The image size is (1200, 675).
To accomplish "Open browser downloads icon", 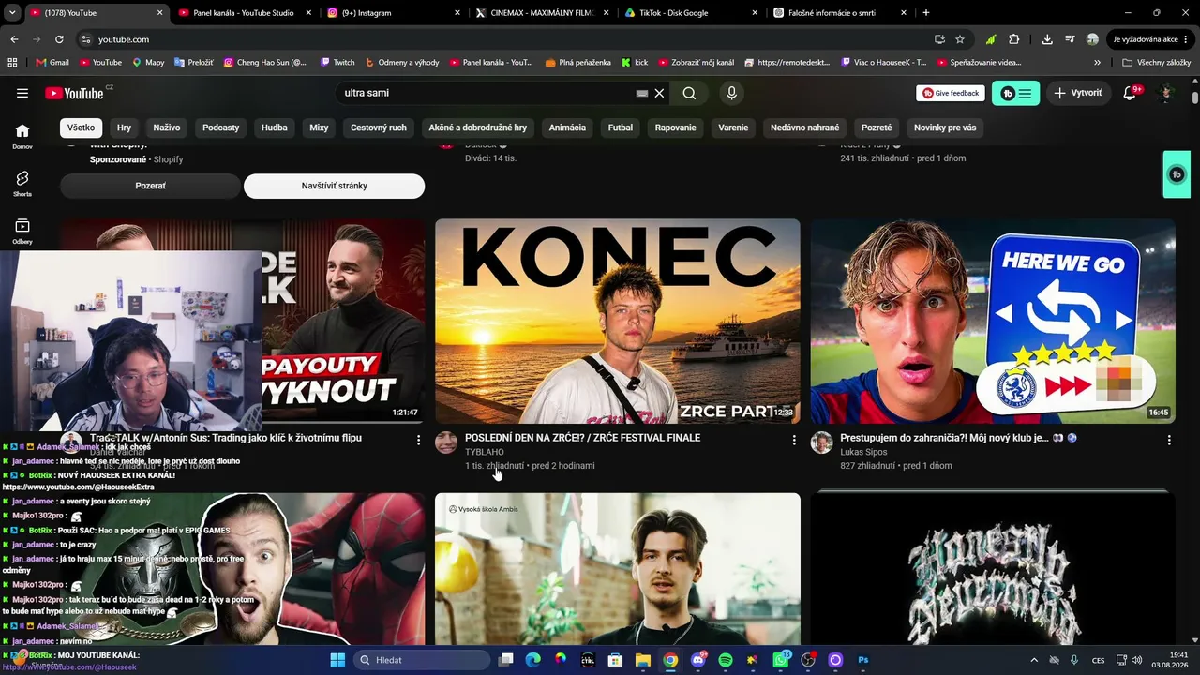I will pos(1047,39).
